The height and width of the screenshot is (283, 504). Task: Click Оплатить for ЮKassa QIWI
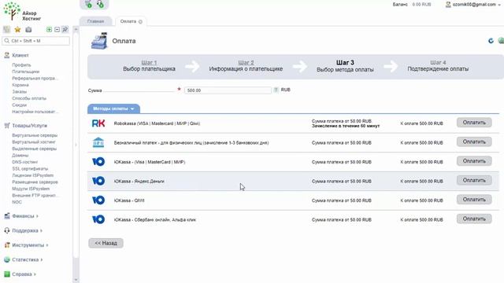coord(474,200)
